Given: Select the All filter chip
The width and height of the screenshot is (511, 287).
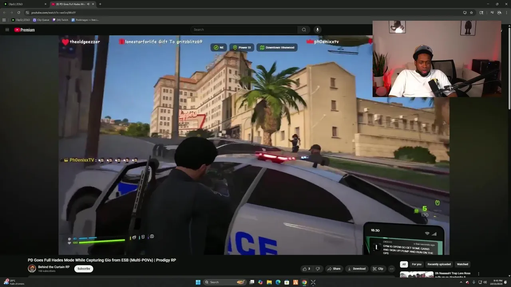Looking at the screenshot, I should (x=404, y=264).
